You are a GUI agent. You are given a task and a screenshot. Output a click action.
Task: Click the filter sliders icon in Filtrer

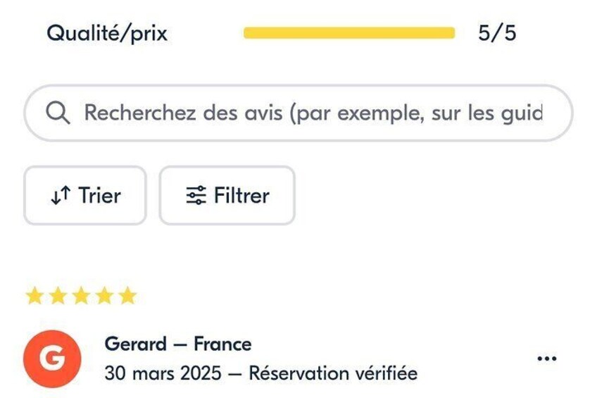tap(196, 196)
